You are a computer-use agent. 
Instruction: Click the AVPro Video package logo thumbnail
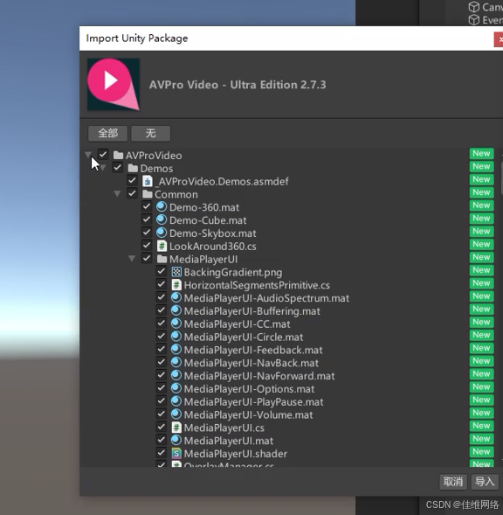114,85
